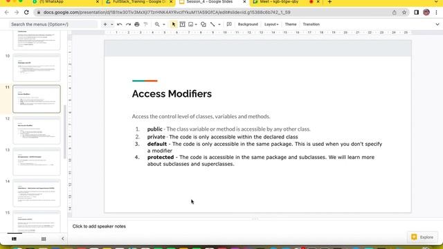This screenshot has width=443, height=249.
Task: Click the 'protected' list item text
Action: pos(261,160)
